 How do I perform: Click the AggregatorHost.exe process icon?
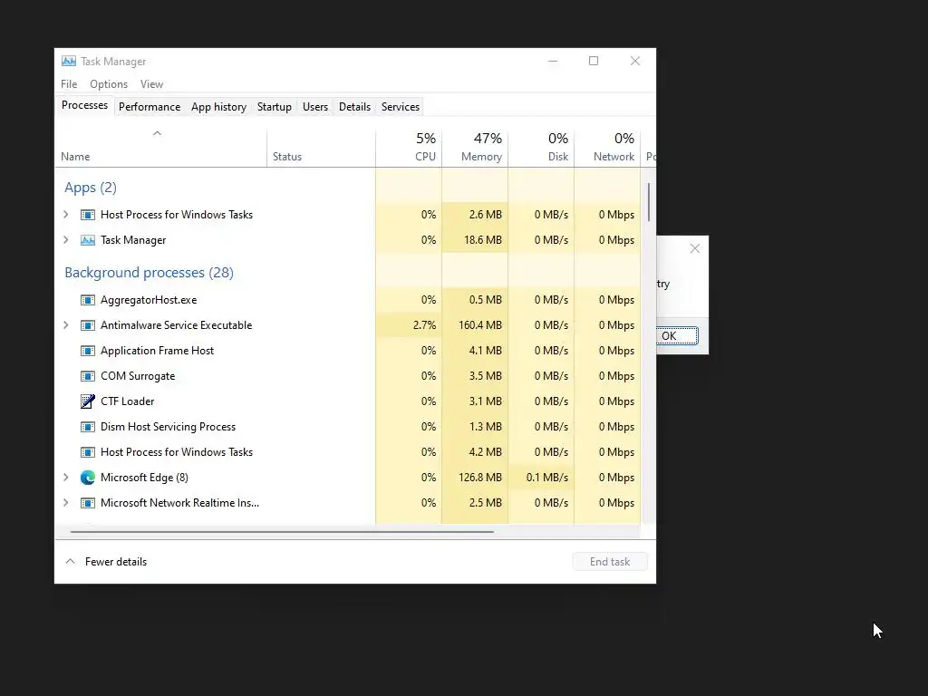88,300
